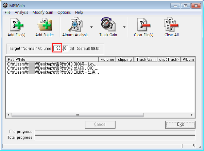The height and width of the screenshot is (151, 204).
Task: Expand the Track Gain dropdown arrow
Action: 124,27
